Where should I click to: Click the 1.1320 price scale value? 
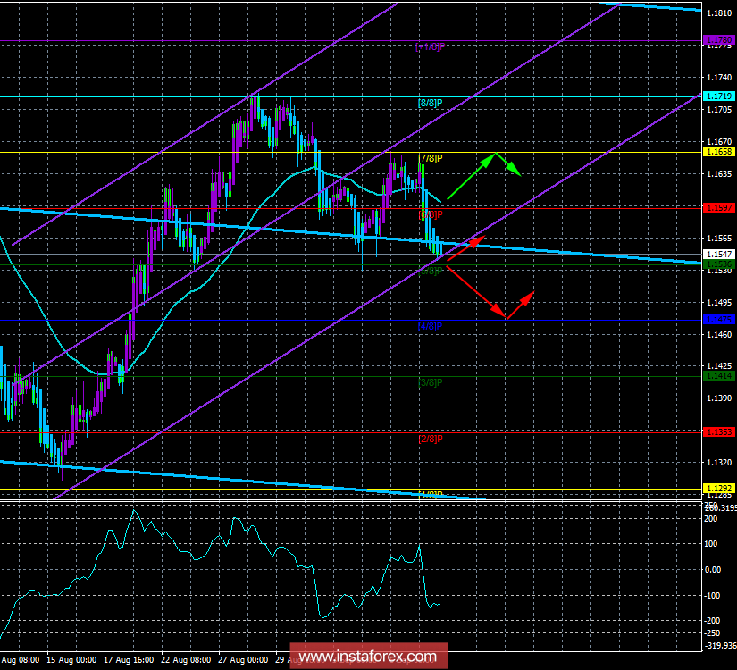[719, 462]
